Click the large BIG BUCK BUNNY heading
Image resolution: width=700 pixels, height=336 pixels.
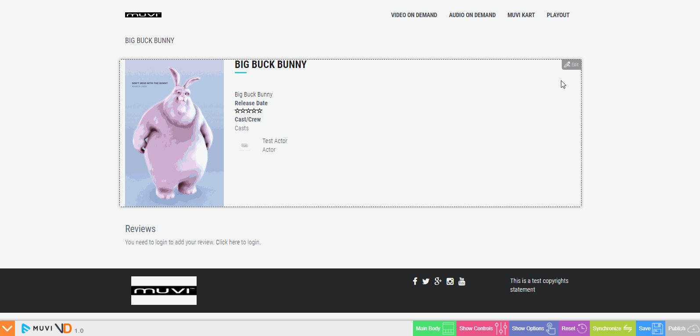click(x=270, y=64)
